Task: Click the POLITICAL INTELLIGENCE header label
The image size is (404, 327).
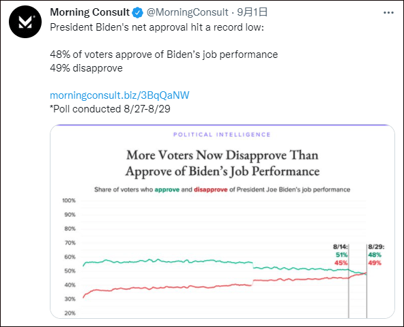Action: [222, 135]
